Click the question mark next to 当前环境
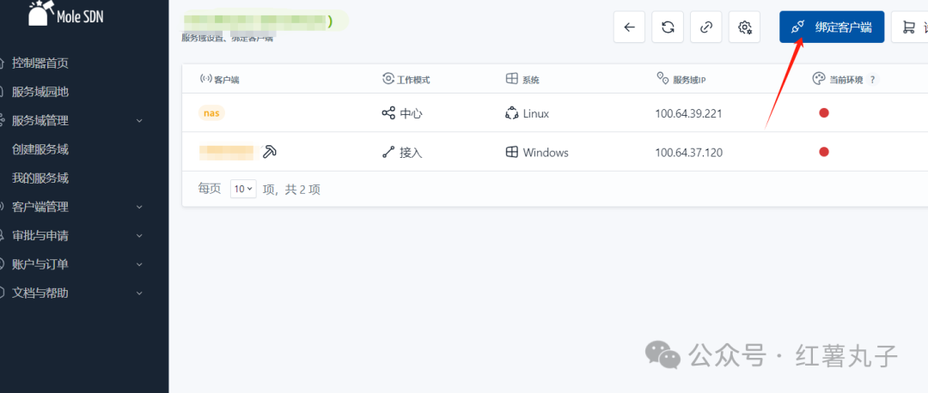 872,80
